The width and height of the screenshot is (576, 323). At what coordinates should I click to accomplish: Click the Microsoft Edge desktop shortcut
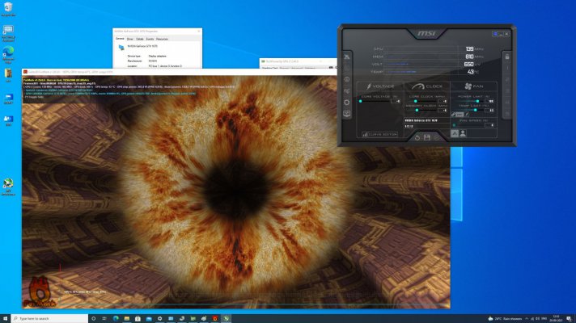[8, 55]
